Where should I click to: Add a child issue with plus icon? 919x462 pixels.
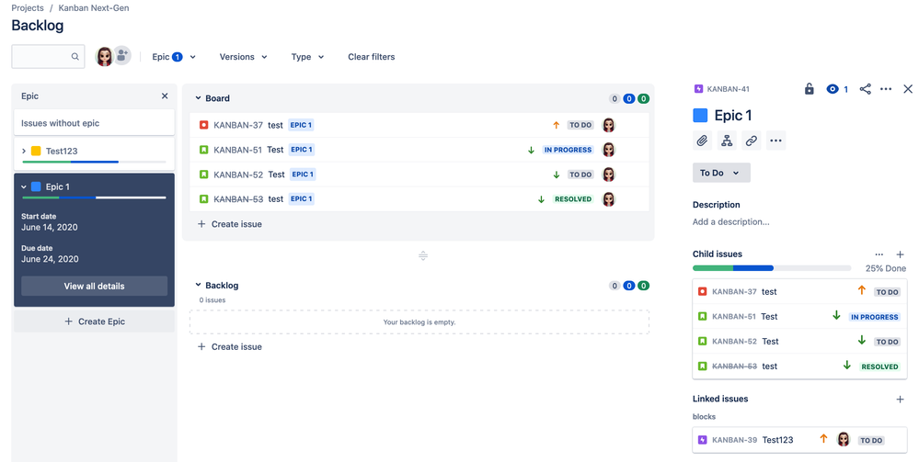[x=901, y=254]
